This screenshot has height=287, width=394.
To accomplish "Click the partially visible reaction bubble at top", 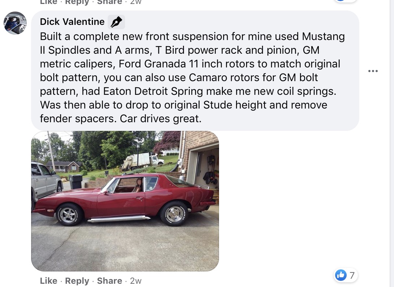I will 344,1.
